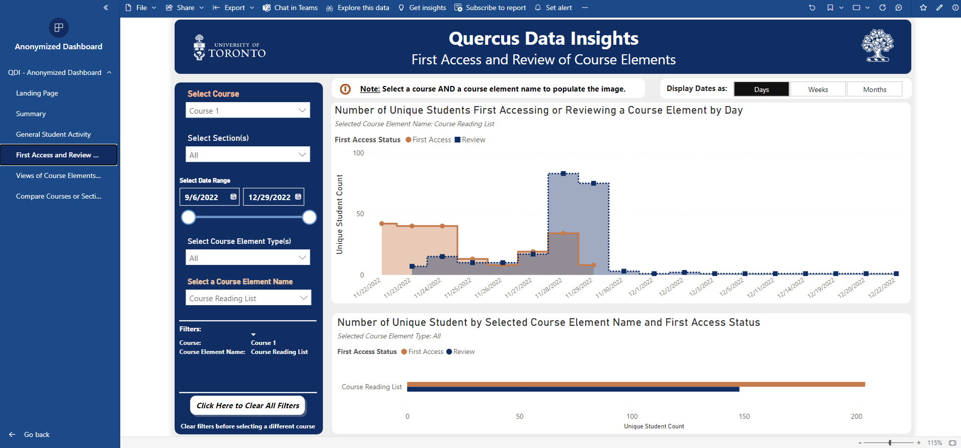961x448 pixels.
Task: Click Explore this data
Action: [358, 8]
